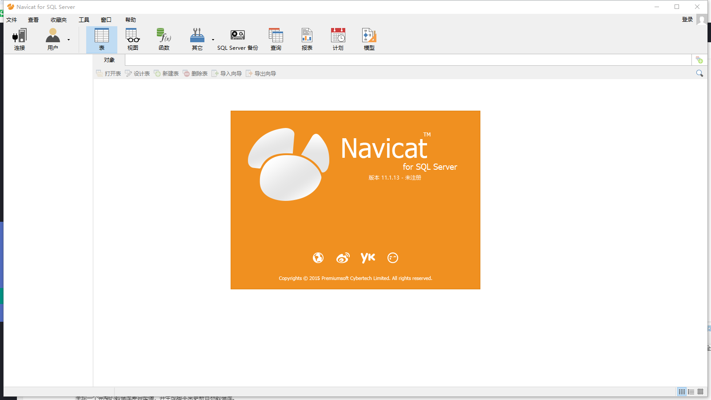Select the 视图 (Views) icon in the toolbar

(x=132, y=39)
